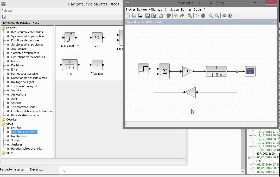This screenshot has width=280, height=177.
Task: Select the CLR transfer function palette block
Action: coord(70,65)
